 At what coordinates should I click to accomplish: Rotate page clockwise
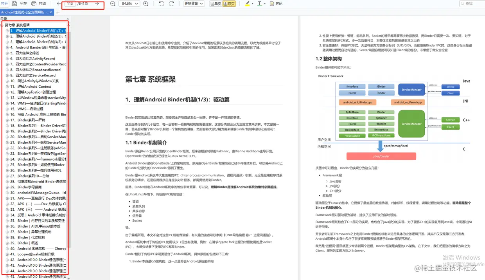point(171,4)
